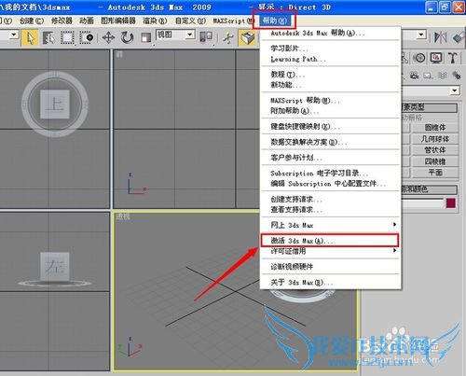Image resolution: width=466 pixels, height=376 pixels.
Task: Open the 渲染(R) menu
Action: tap(155, 21)
